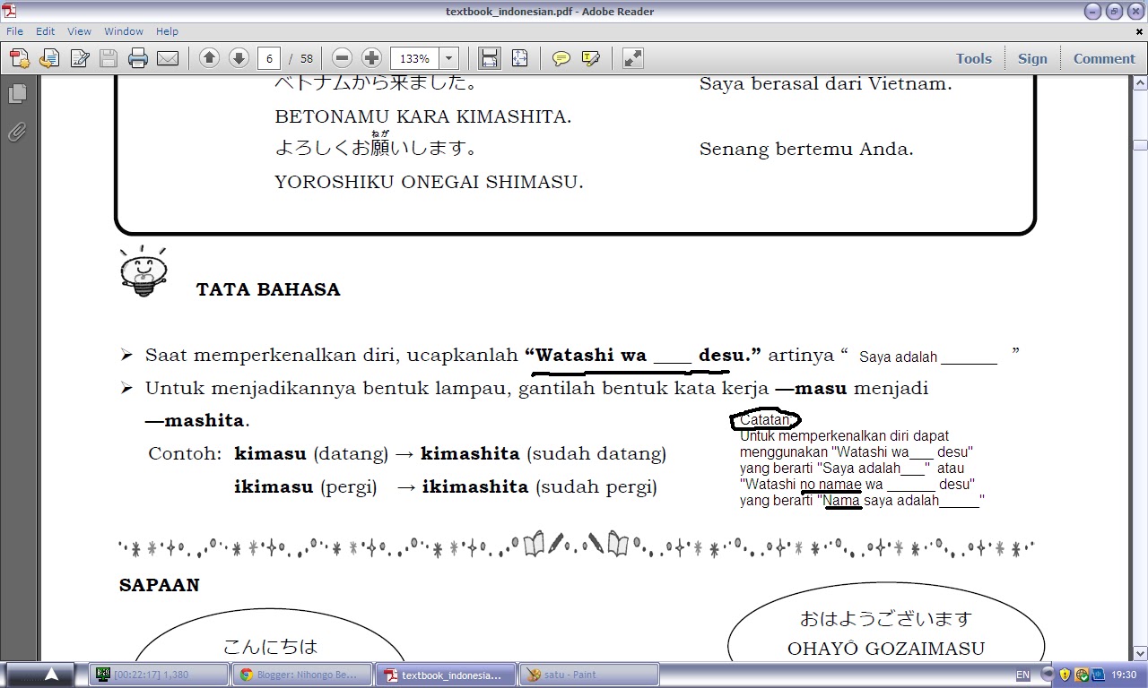
Task: Click the 133% zoom value field
Action: (x=414, y=58)
